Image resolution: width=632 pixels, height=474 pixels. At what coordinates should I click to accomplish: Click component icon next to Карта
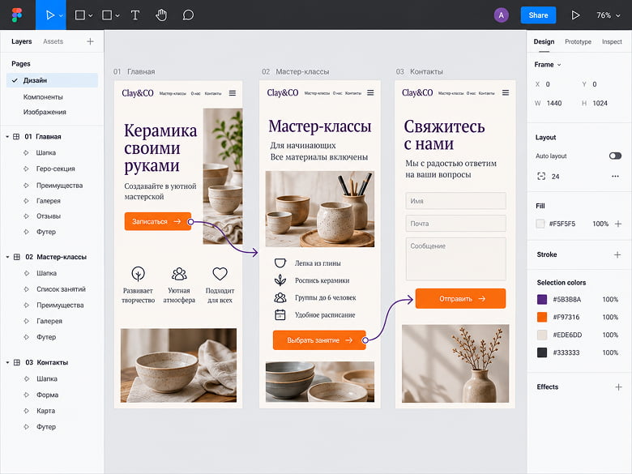click(27, 411)
